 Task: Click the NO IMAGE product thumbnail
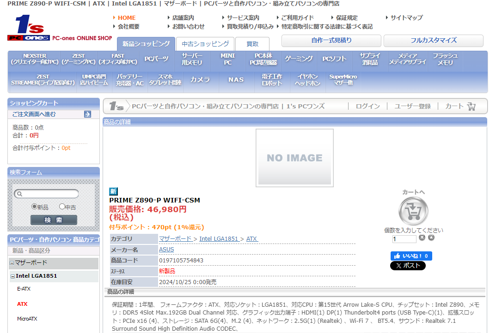point(294,158)
